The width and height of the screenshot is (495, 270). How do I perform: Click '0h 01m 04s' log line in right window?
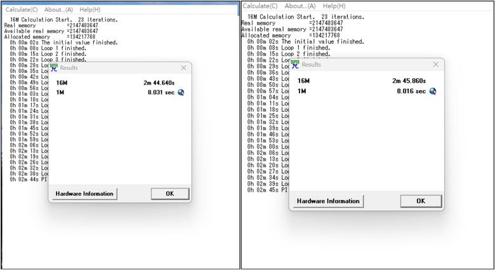[x=268, y=97]
